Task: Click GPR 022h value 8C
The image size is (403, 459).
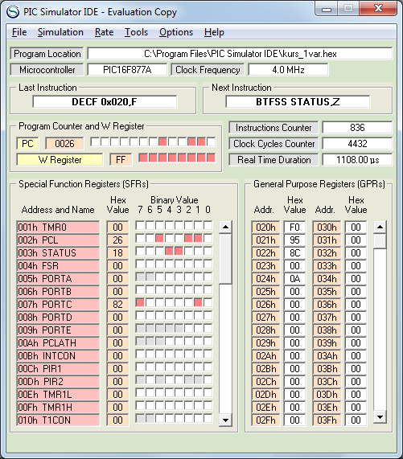Action: pos(294,253)
